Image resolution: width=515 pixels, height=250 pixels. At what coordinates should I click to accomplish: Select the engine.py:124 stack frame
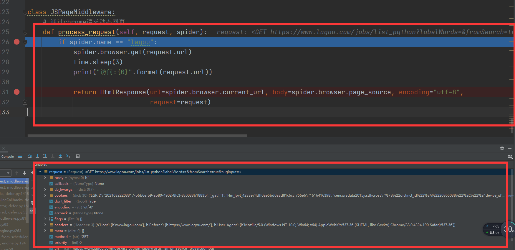click(x=14, y=243)
